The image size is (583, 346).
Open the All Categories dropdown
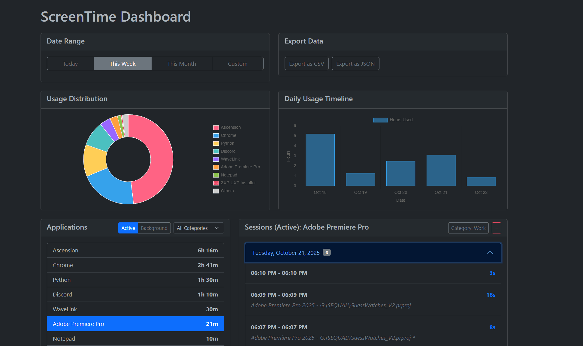point(198,228)
